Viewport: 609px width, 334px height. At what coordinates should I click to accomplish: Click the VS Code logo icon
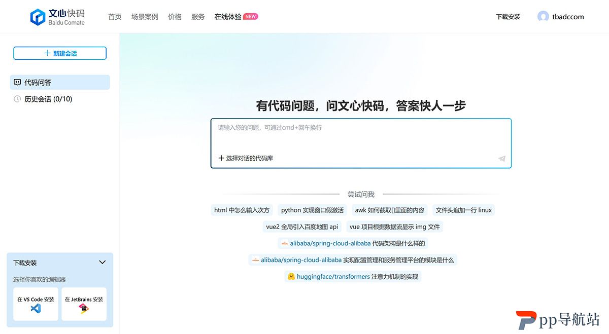tap(36, 308)
